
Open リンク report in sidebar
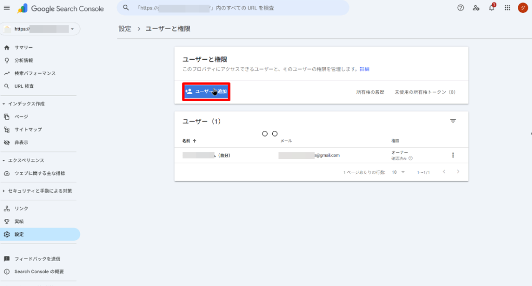21,208
